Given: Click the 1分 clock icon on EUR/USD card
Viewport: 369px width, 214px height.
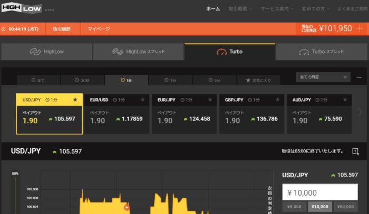Looking at the screenshot, I should pos(115,100).
